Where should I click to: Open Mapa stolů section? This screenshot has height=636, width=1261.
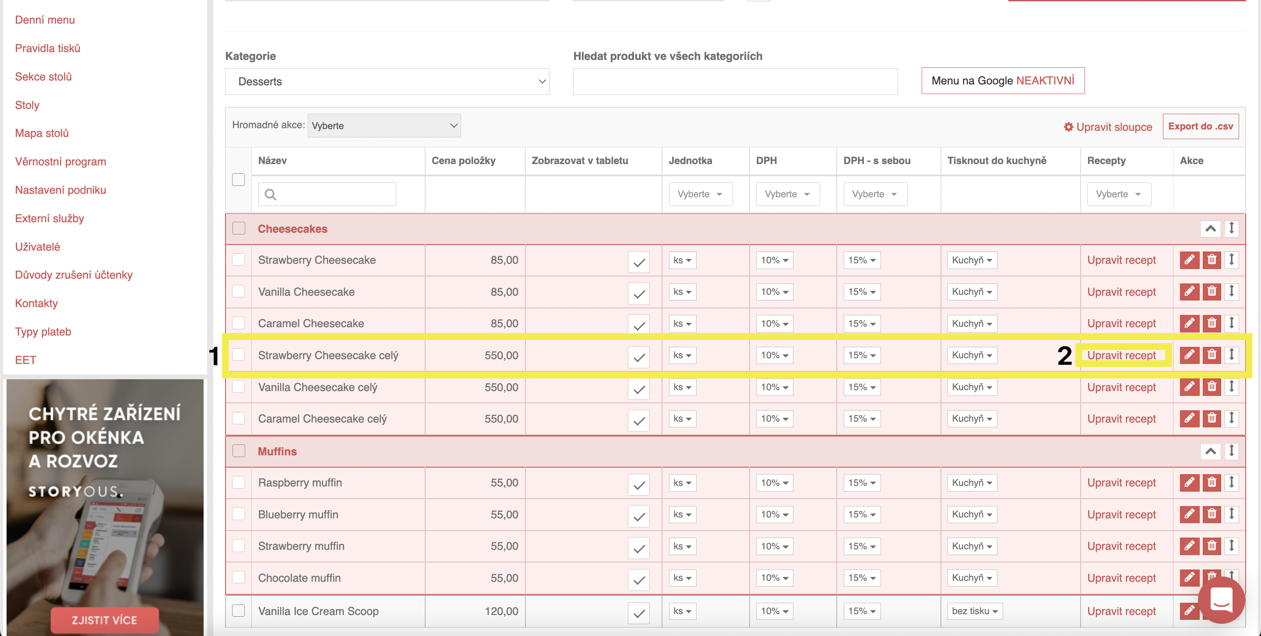(x=42, y=133)
